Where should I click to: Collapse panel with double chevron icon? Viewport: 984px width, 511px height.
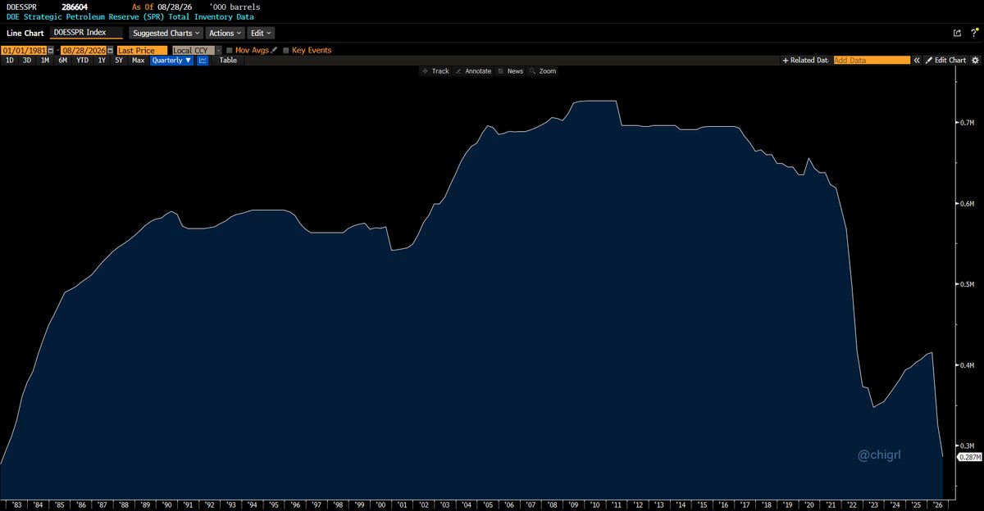click(918, 61)
